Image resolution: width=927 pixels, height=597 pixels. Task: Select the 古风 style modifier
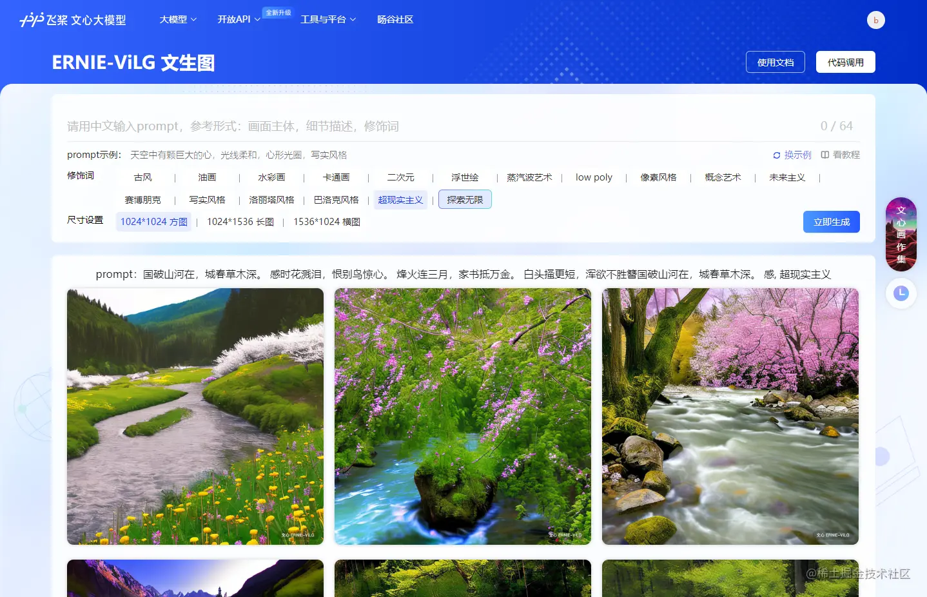pyautogui.click(x=143, y=177)
